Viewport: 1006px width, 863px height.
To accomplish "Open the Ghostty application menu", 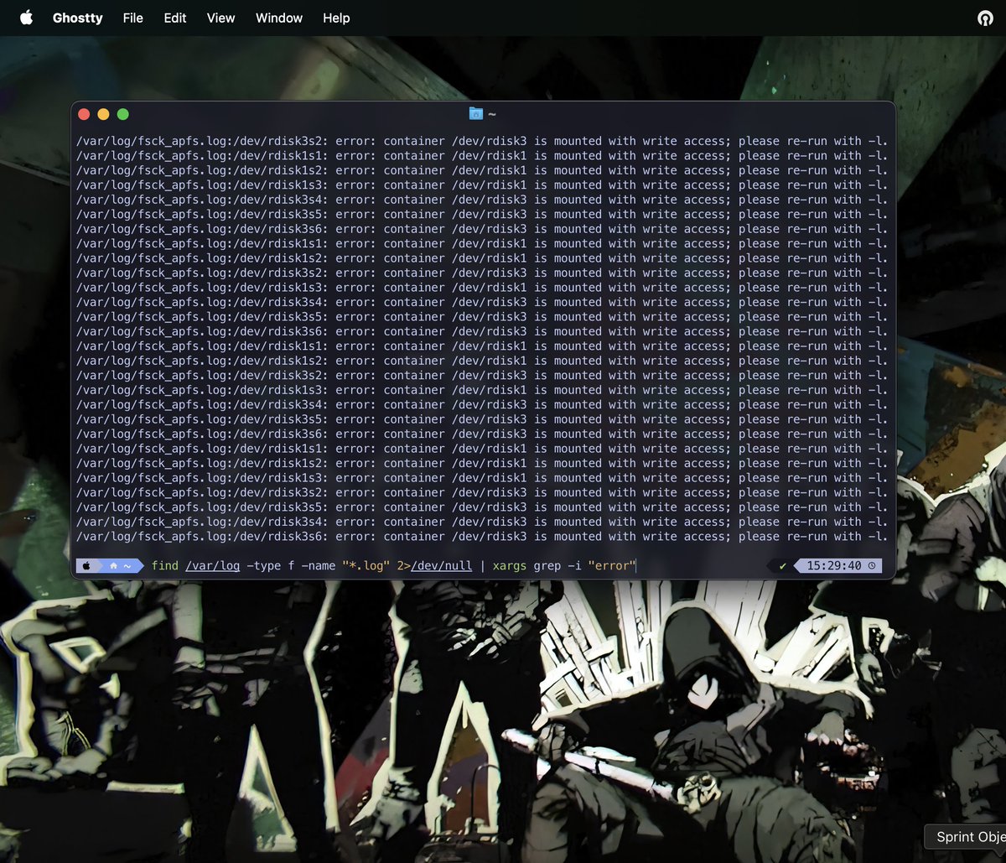I will pyautogui.click(x=78, y=18).
